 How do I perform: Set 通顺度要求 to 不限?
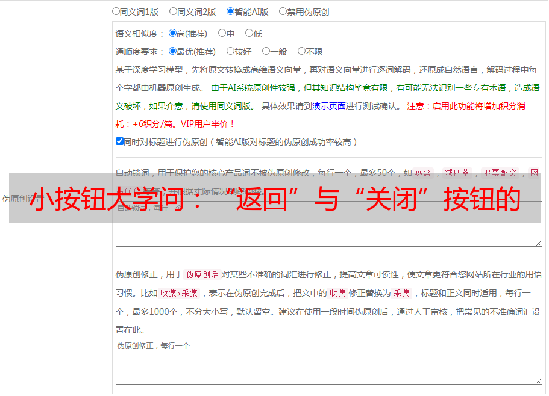[x=301, y=51]
